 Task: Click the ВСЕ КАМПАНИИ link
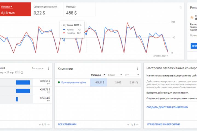click(67, 124)
